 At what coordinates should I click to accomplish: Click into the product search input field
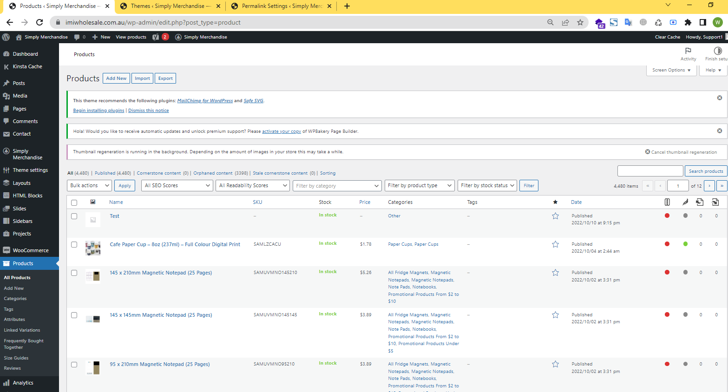click(x=650, y=171)
